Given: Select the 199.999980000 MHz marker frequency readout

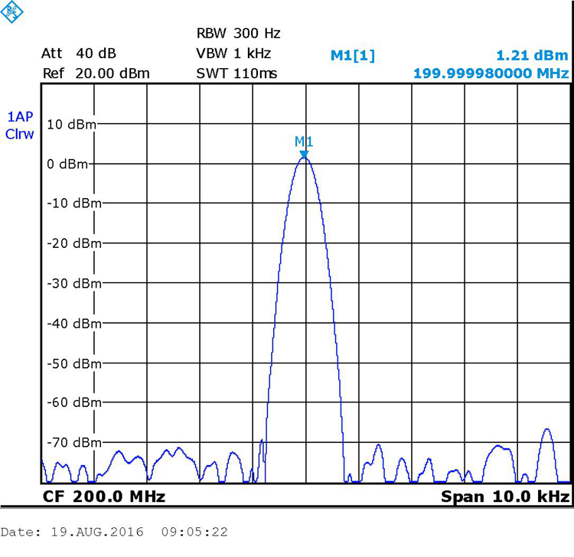Looking at the screenshot, I should 491,73.
